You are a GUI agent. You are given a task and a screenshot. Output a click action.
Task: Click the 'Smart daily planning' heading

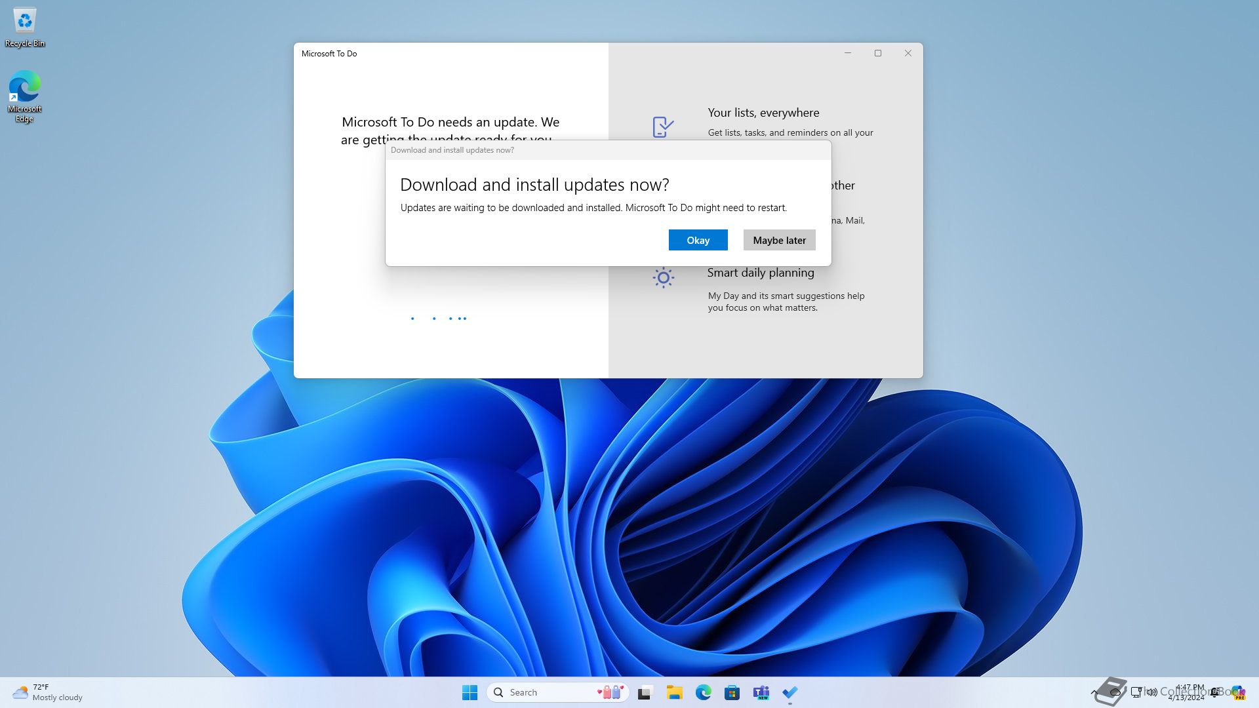(x=761, y=273)
